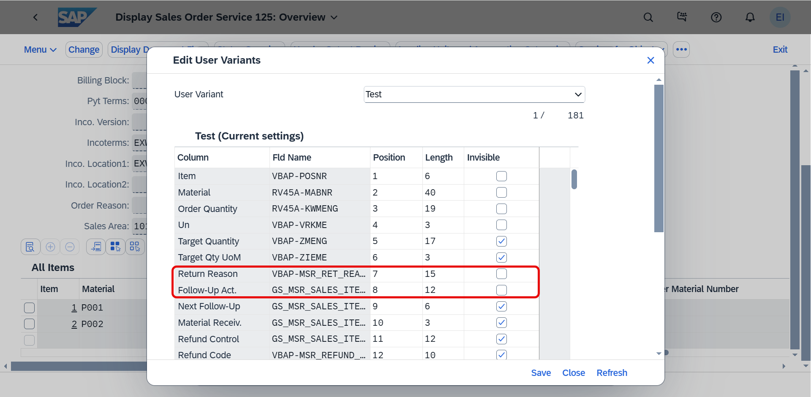Viewport: 811px width, 397px height.
Task: Click field name VBAP-POSNR
Action: tap(299, 176)
